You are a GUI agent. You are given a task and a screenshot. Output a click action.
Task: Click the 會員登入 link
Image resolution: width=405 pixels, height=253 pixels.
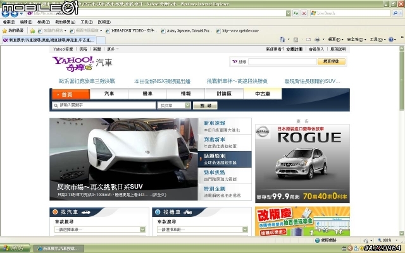(x=316, y=49)
